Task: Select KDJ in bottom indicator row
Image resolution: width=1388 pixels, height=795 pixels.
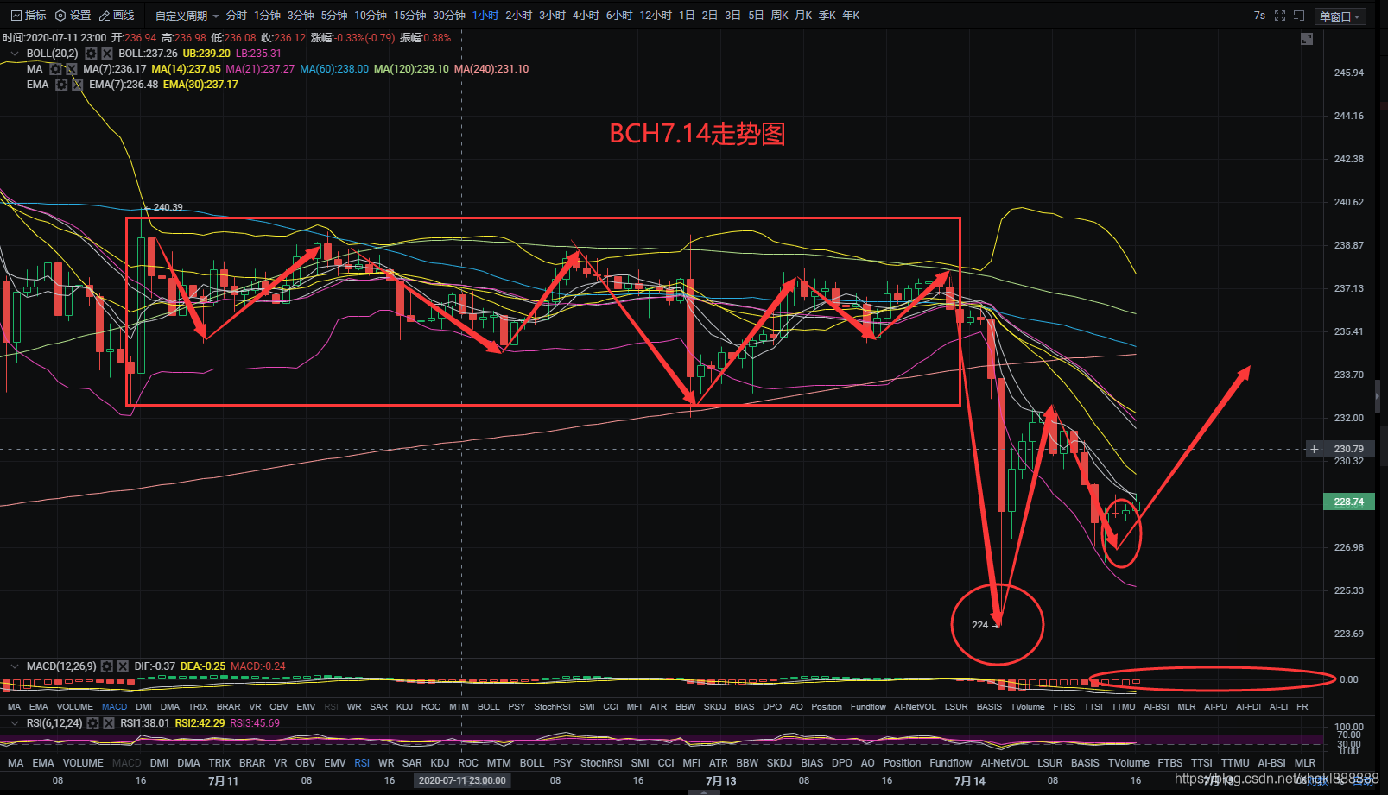Action: coord(440,763)
